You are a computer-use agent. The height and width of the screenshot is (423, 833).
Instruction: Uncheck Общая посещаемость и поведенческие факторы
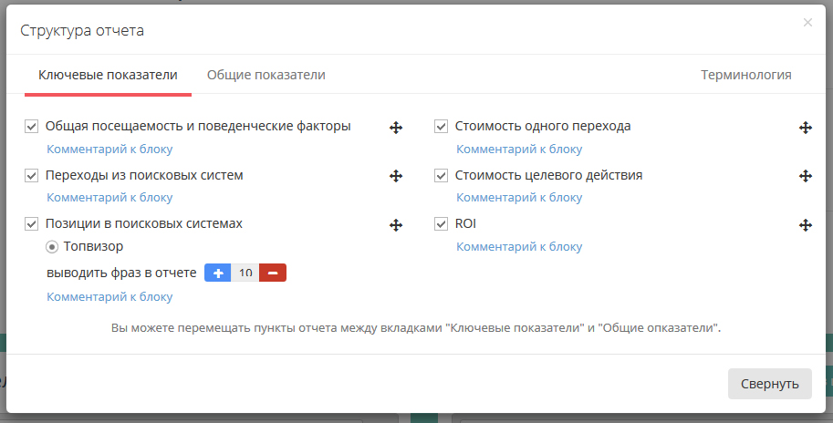click(31, 127)
